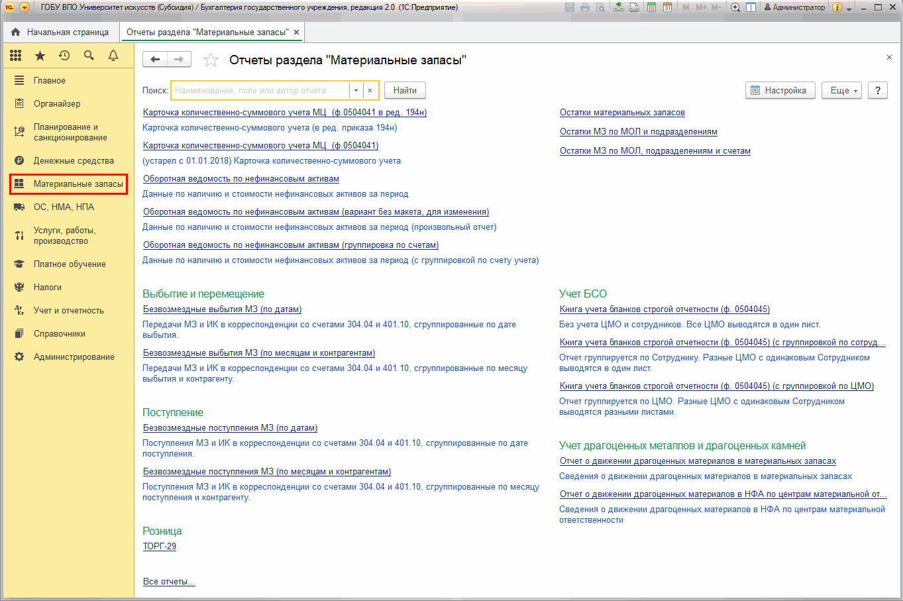
Task: Add this report page to favorites star
Action: point(211,60)
